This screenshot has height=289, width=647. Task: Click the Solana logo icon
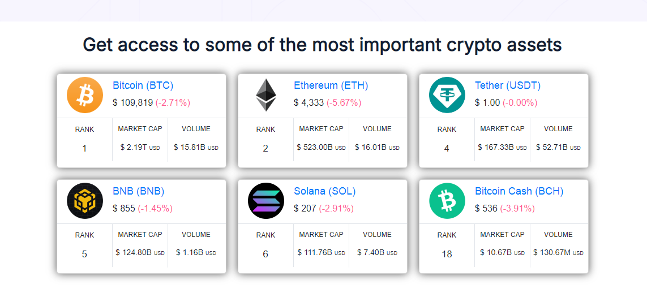pos(266,201)
